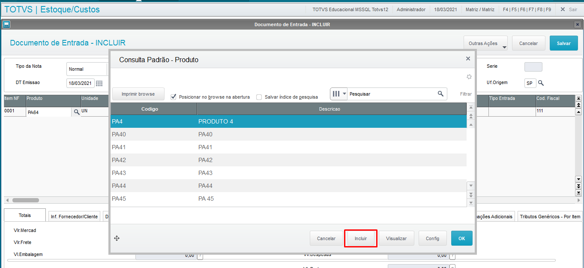The height and width of the screenshot is (268, 584).
Task: Select the PA43 row
Action: (x=288, y=173)
